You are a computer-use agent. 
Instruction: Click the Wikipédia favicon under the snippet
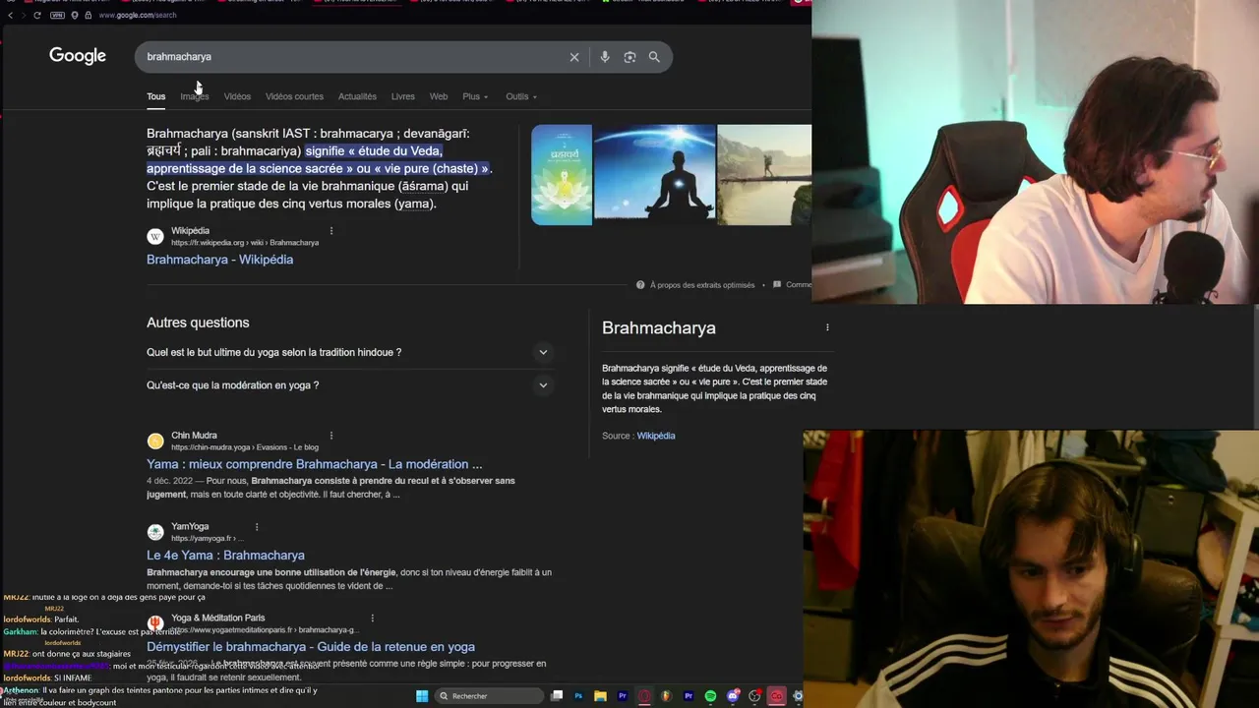click(155, 237)
